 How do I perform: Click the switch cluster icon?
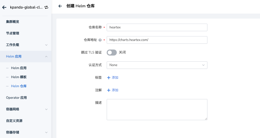(x=46, y=8)
